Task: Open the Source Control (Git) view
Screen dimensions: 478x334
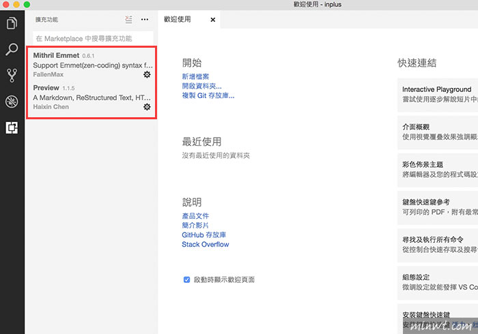Action: pos(12,76)
